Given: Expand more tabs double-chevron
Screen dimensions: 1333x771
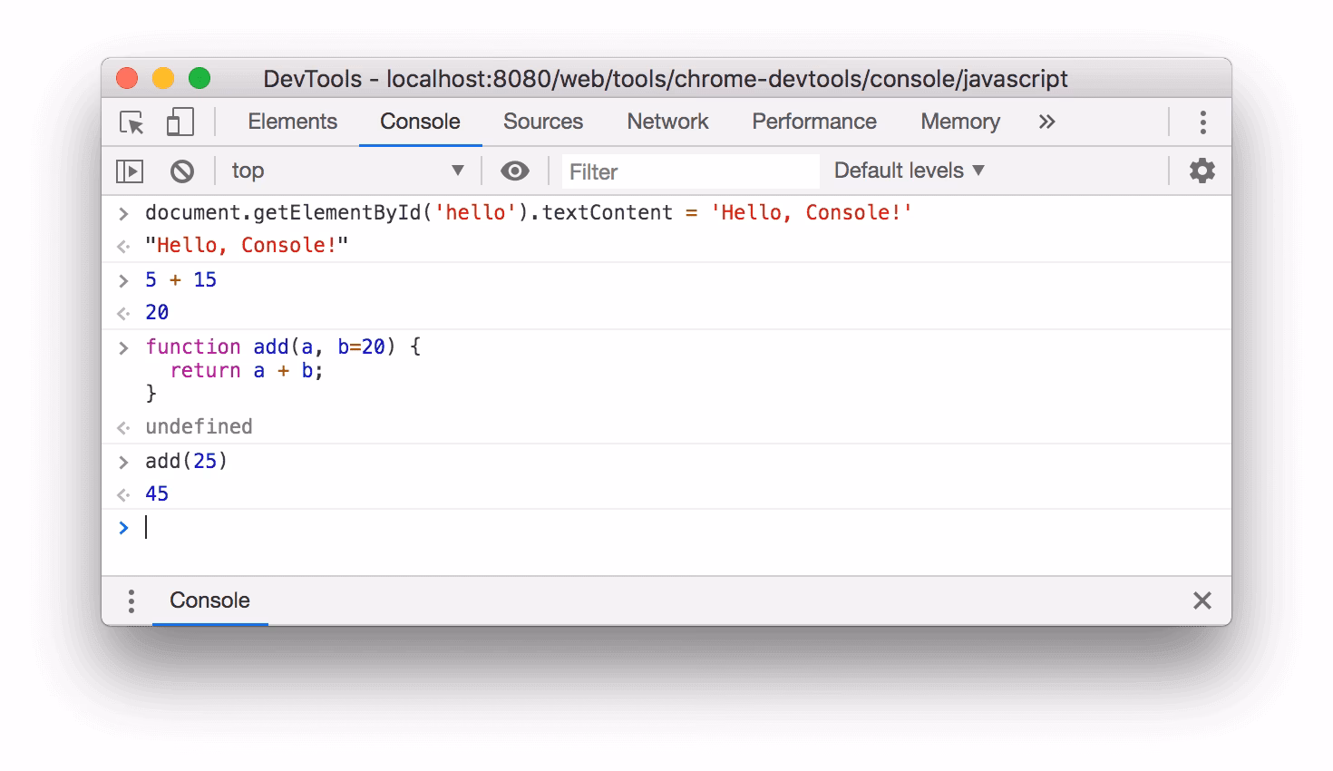Looking at the screenshot, I should 1047,122.
